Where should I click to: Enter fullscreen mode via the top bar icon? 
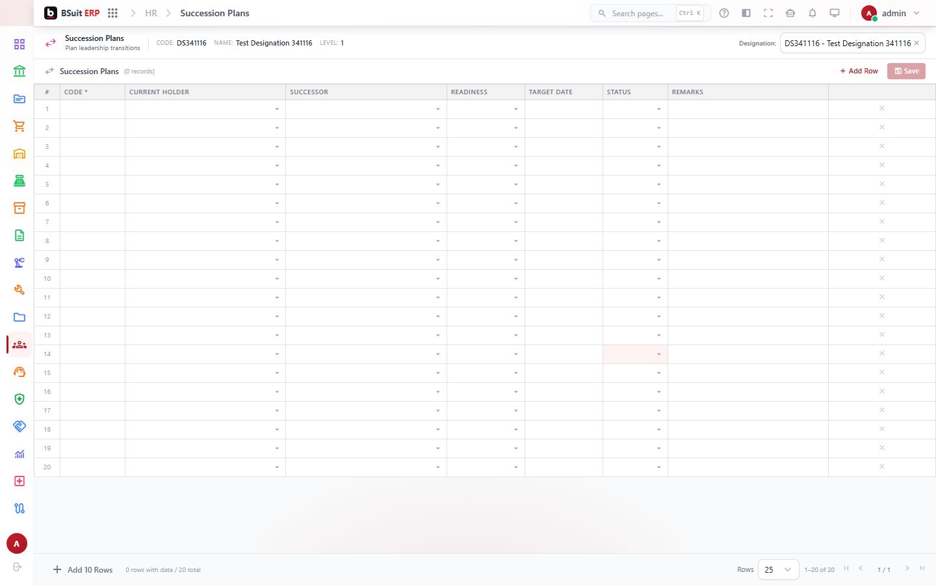[x=768, y=13]
